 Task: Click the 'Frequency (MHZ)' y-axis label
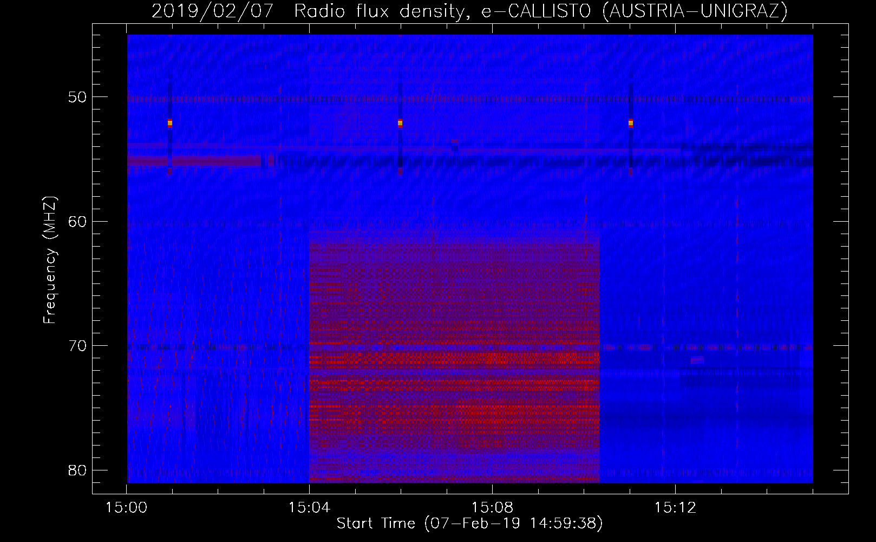click(50, 260)
